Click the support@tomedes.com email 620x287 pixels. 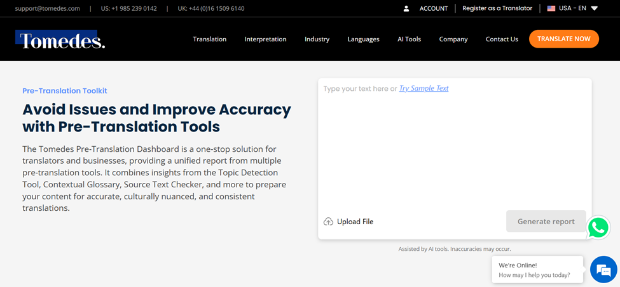pos(48,8)
